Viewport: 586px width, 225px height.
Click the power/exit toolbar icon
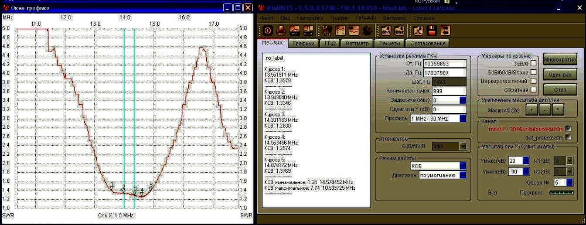click(268, 30)
